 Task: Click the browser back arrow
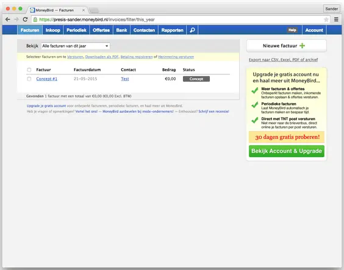pyautogui.click(x=8, y=20)
